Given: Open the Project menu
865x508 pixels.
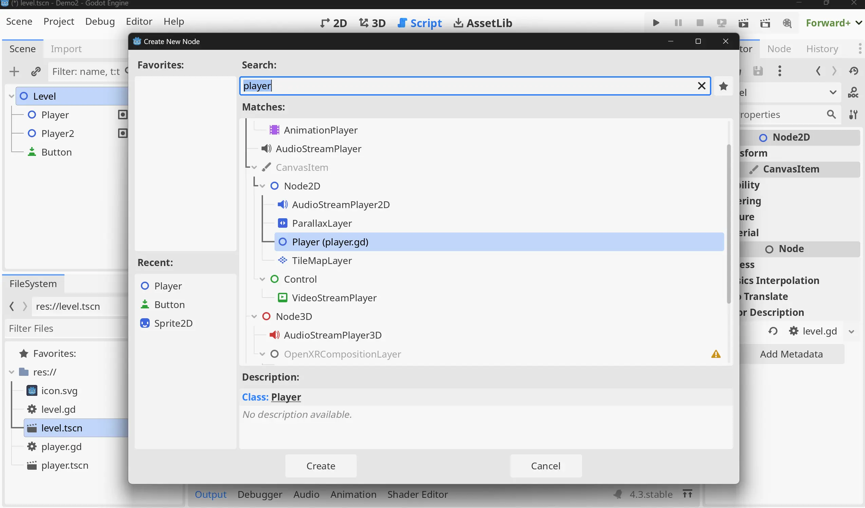Looking at the screenshot, I should click(x=59, y=21).
